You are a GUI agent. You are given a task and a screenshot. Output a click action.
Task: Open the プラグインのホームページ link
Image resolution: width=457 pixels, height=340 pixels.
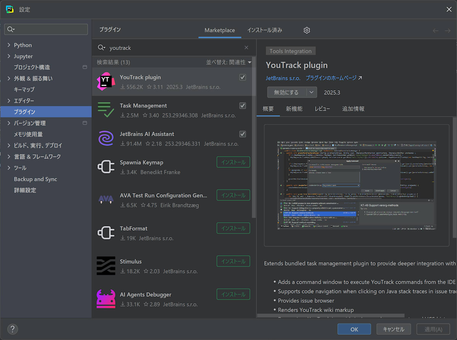click(331, 78)
